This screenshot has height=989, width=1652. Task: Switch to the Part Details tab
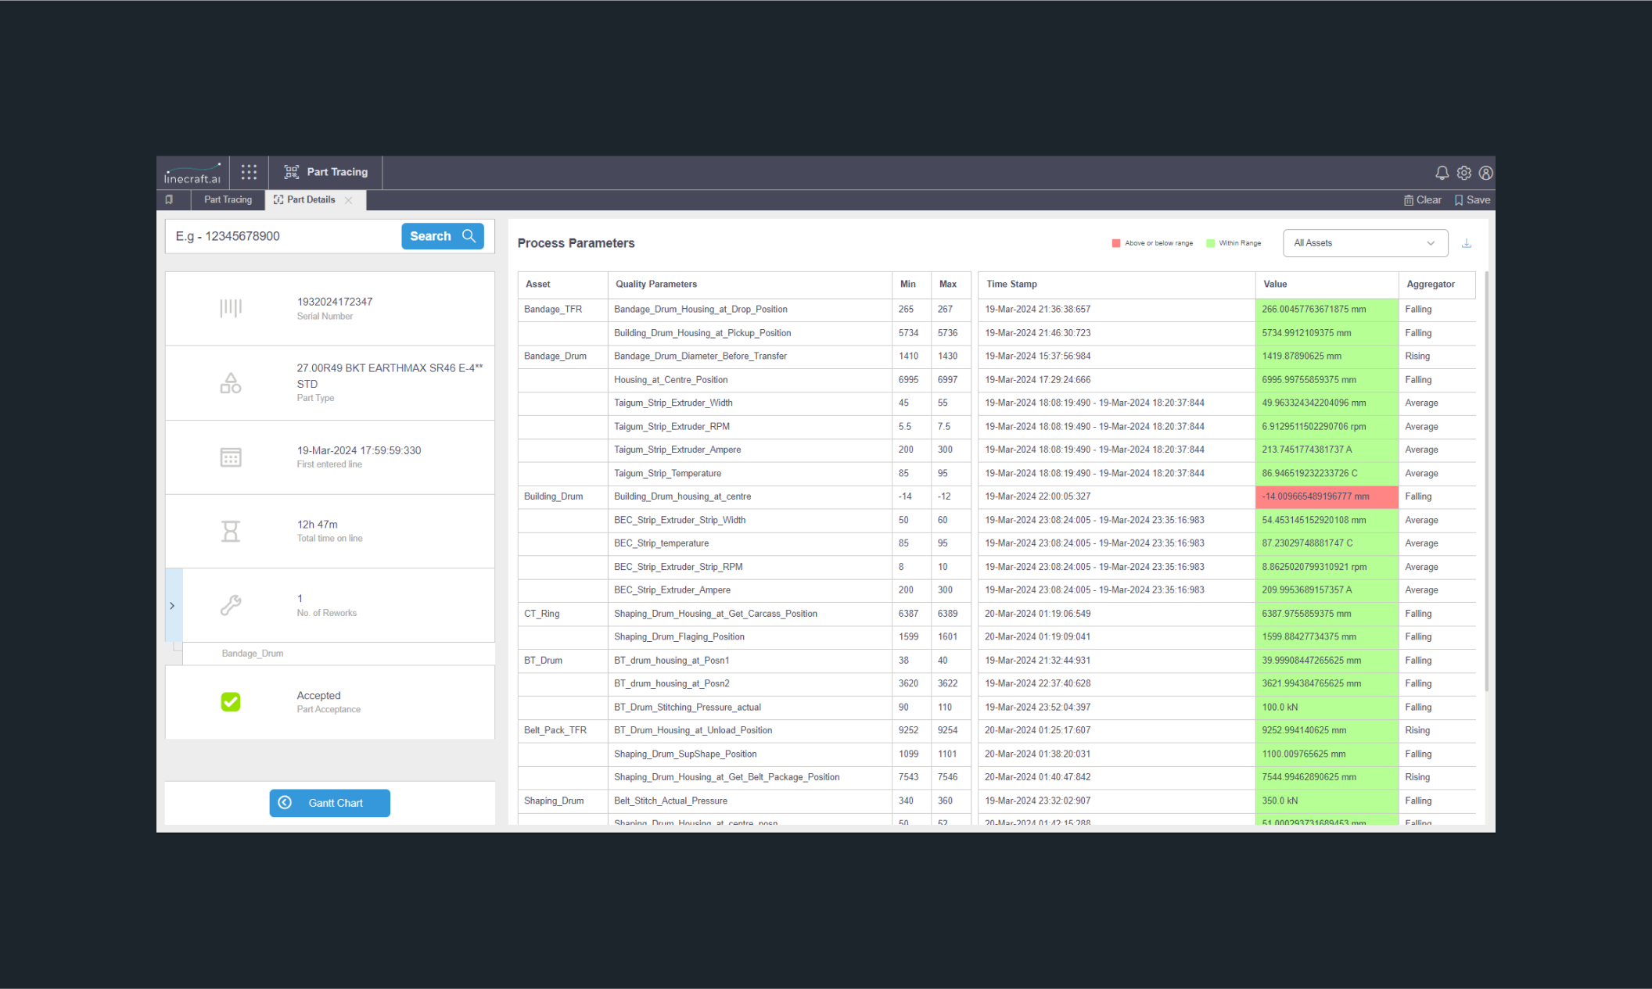pyautogui.click(x=311, y=200)
